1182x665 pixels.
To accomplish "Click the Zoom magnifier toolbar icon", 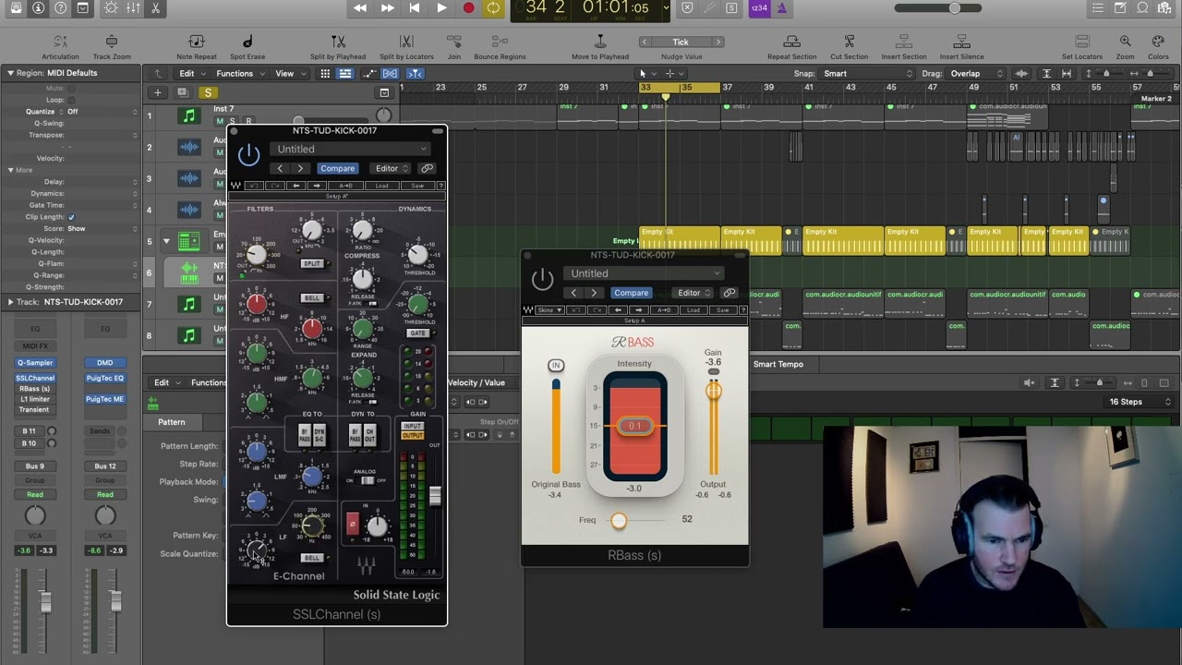I will click(1125, 42).
